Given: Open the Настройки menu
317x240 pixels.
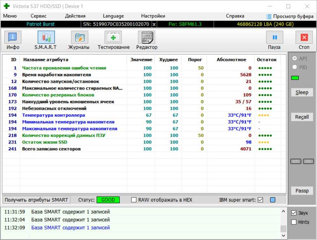Looking at the screenshot, I should (x=153, y=16).
